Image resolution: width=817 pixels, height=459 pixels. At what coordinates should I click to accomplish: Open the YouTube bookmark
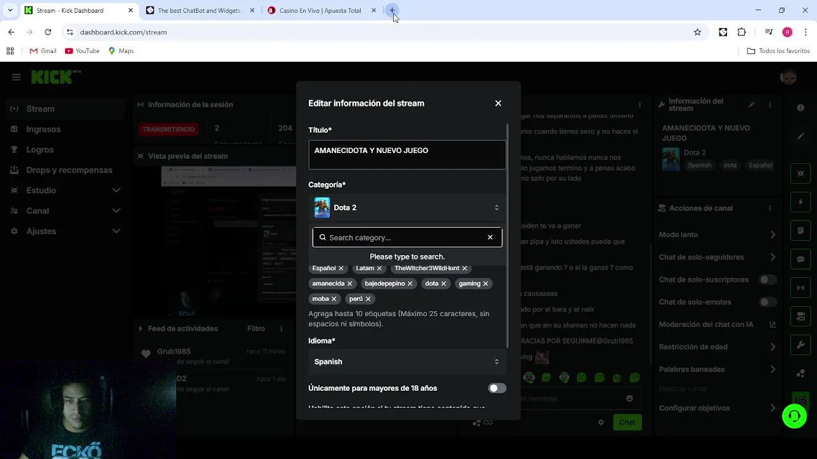pos(82,51)
